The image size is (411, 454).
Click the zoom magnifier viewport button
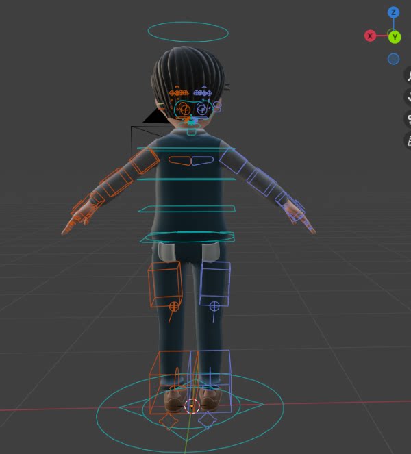[x=408, y=75]
